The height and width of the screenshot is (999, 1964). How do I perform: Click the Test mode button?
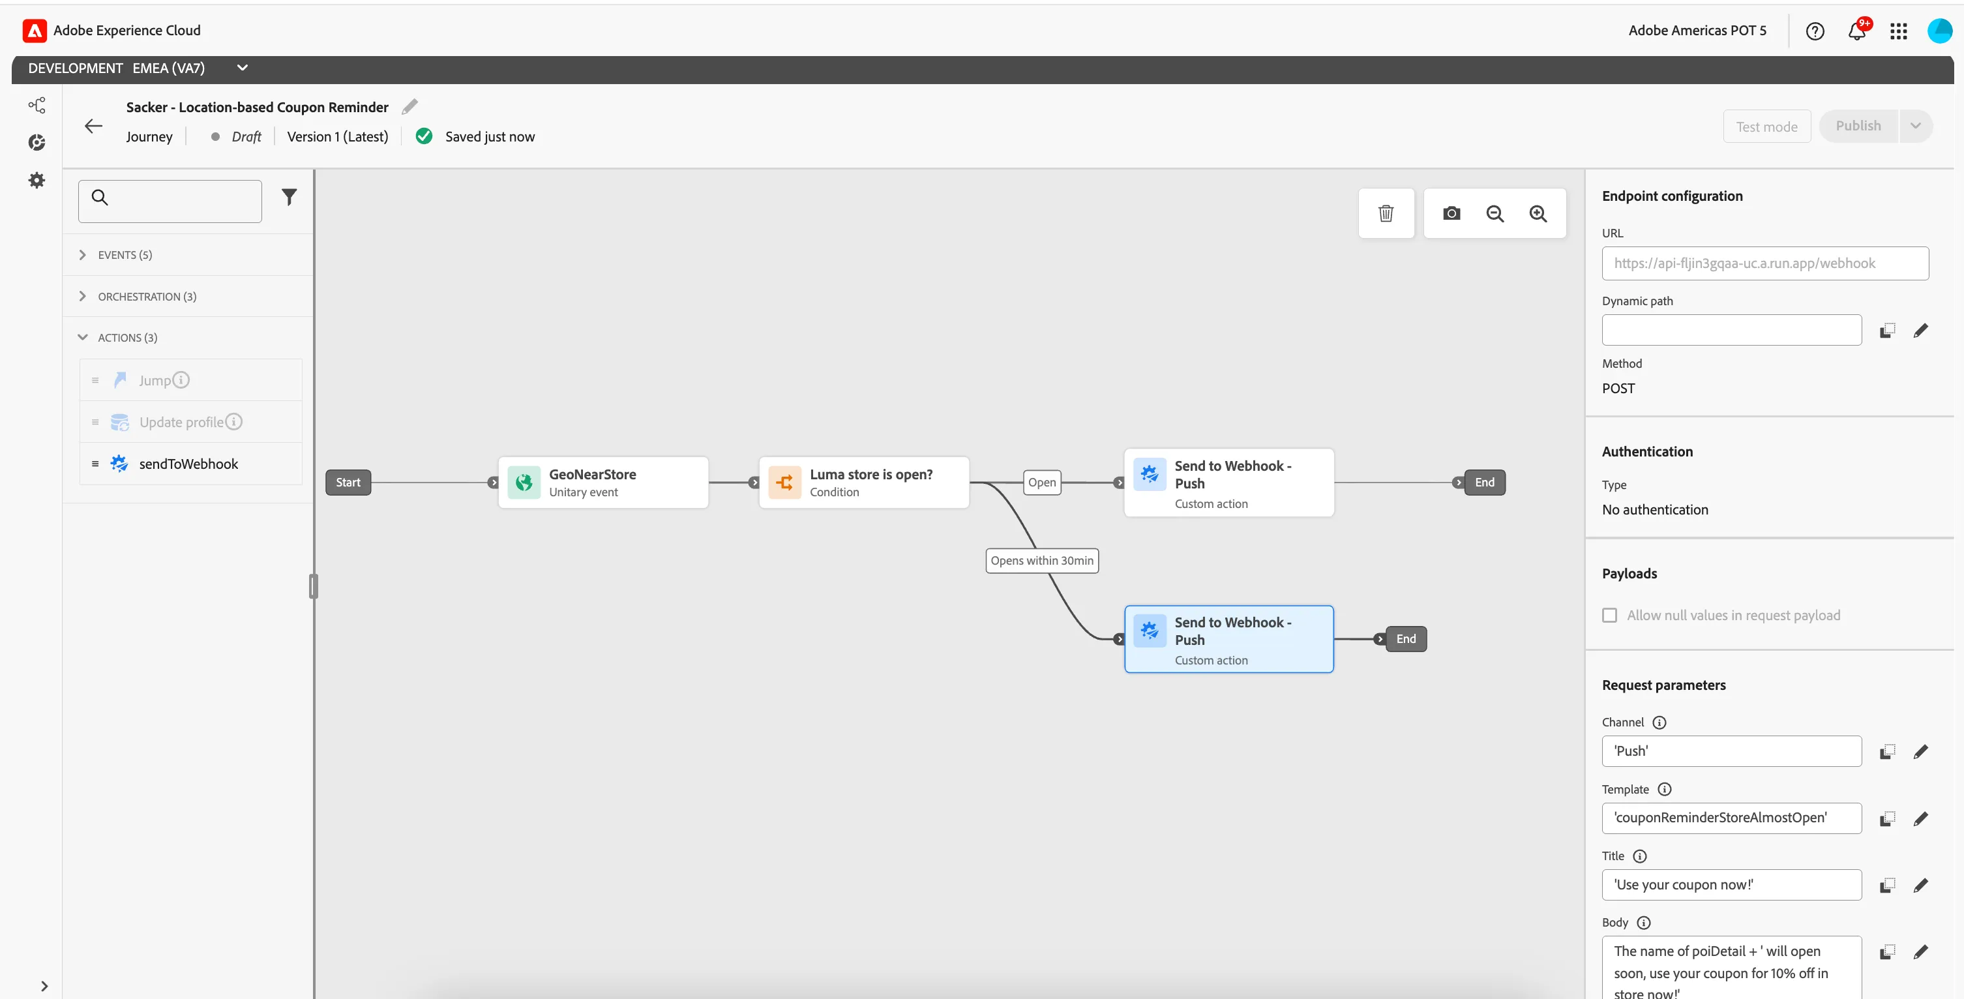pyautogui.click(x=1766, y=127)
